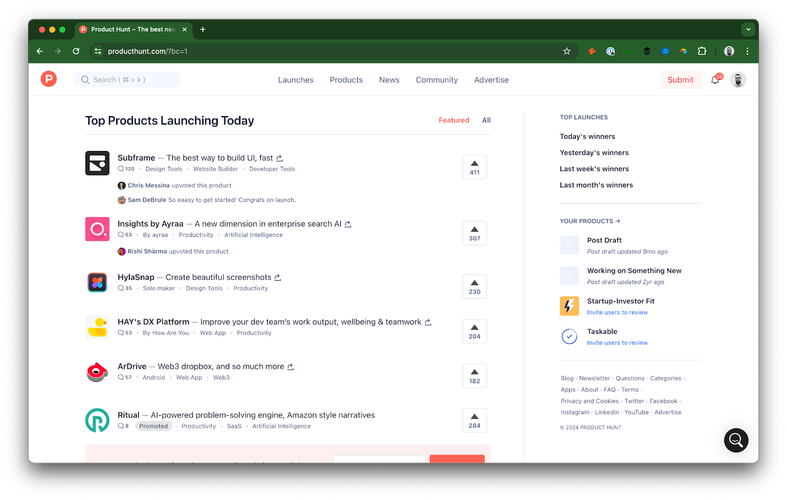
Task: Open Insights by Ayraa external link icon
Action: click(x=348, y=224)
